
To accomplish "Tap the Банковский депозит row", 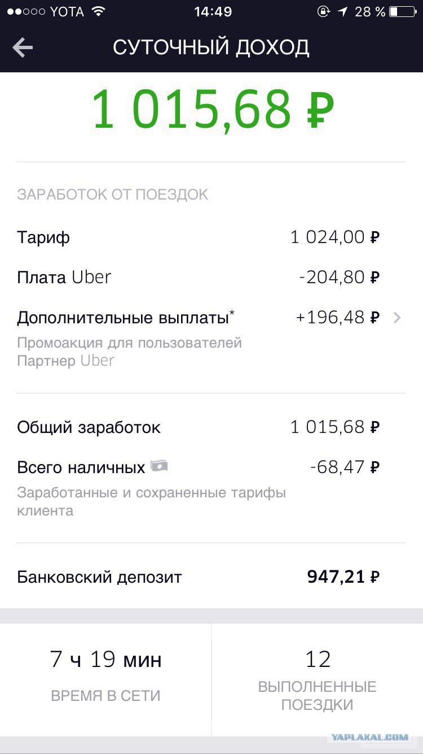I will [211, 577].
